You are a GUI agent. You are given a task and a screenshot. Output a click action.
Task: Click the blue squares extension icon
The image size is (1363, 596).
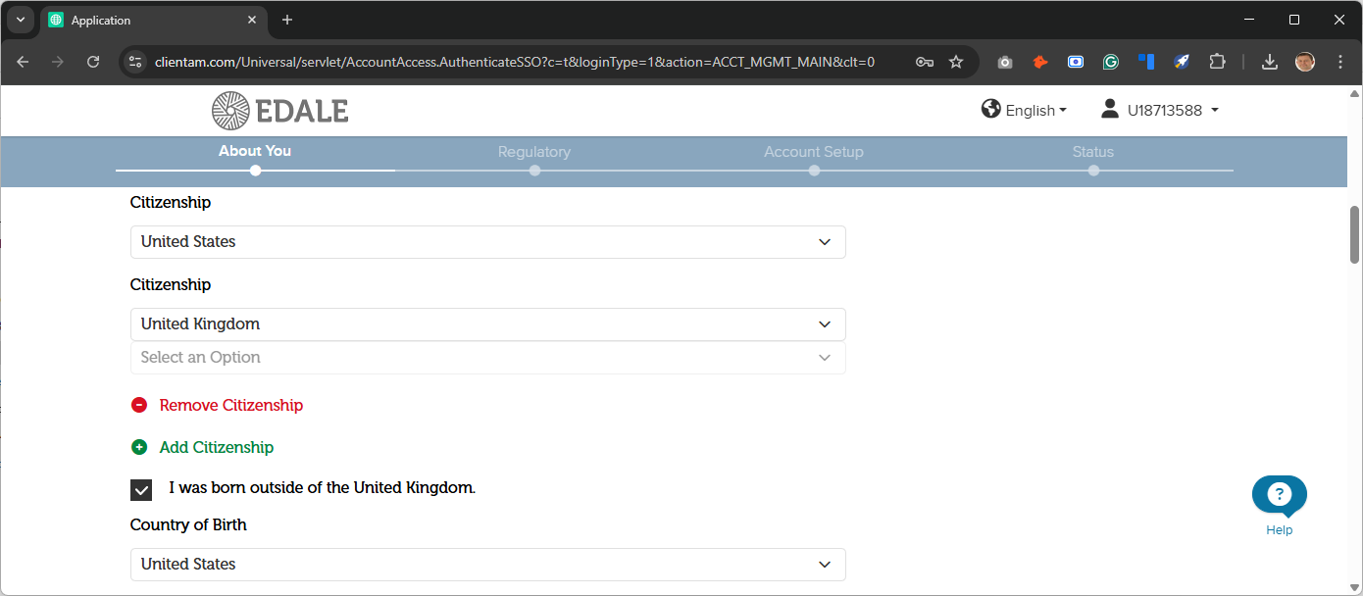[1146, 62]
